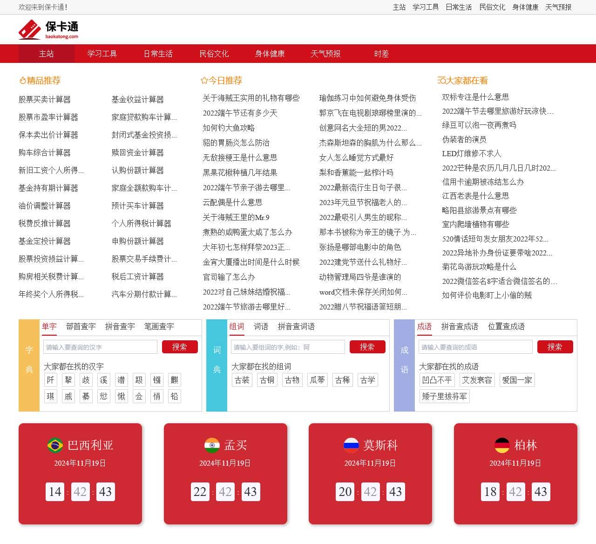Click the 保卡通 logo
This screenshot has height=544, width=596.
pyautogui.click(x=49, y=29)
